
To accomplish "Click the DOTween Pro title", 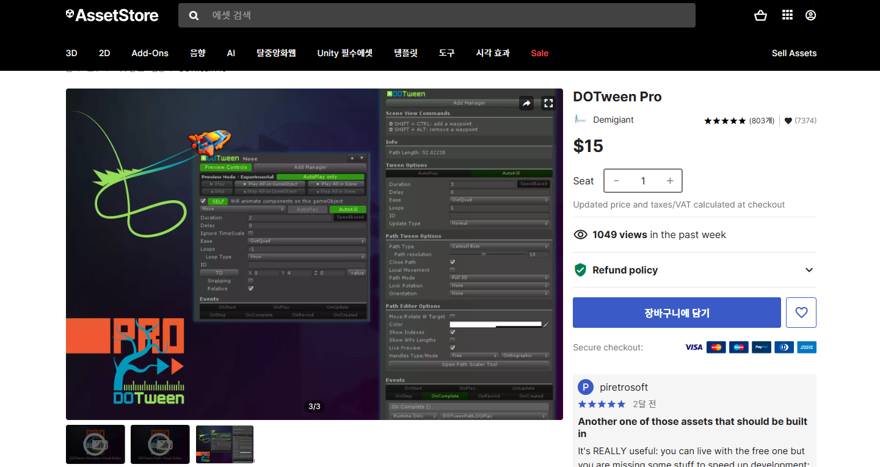I will coord(617,96).
